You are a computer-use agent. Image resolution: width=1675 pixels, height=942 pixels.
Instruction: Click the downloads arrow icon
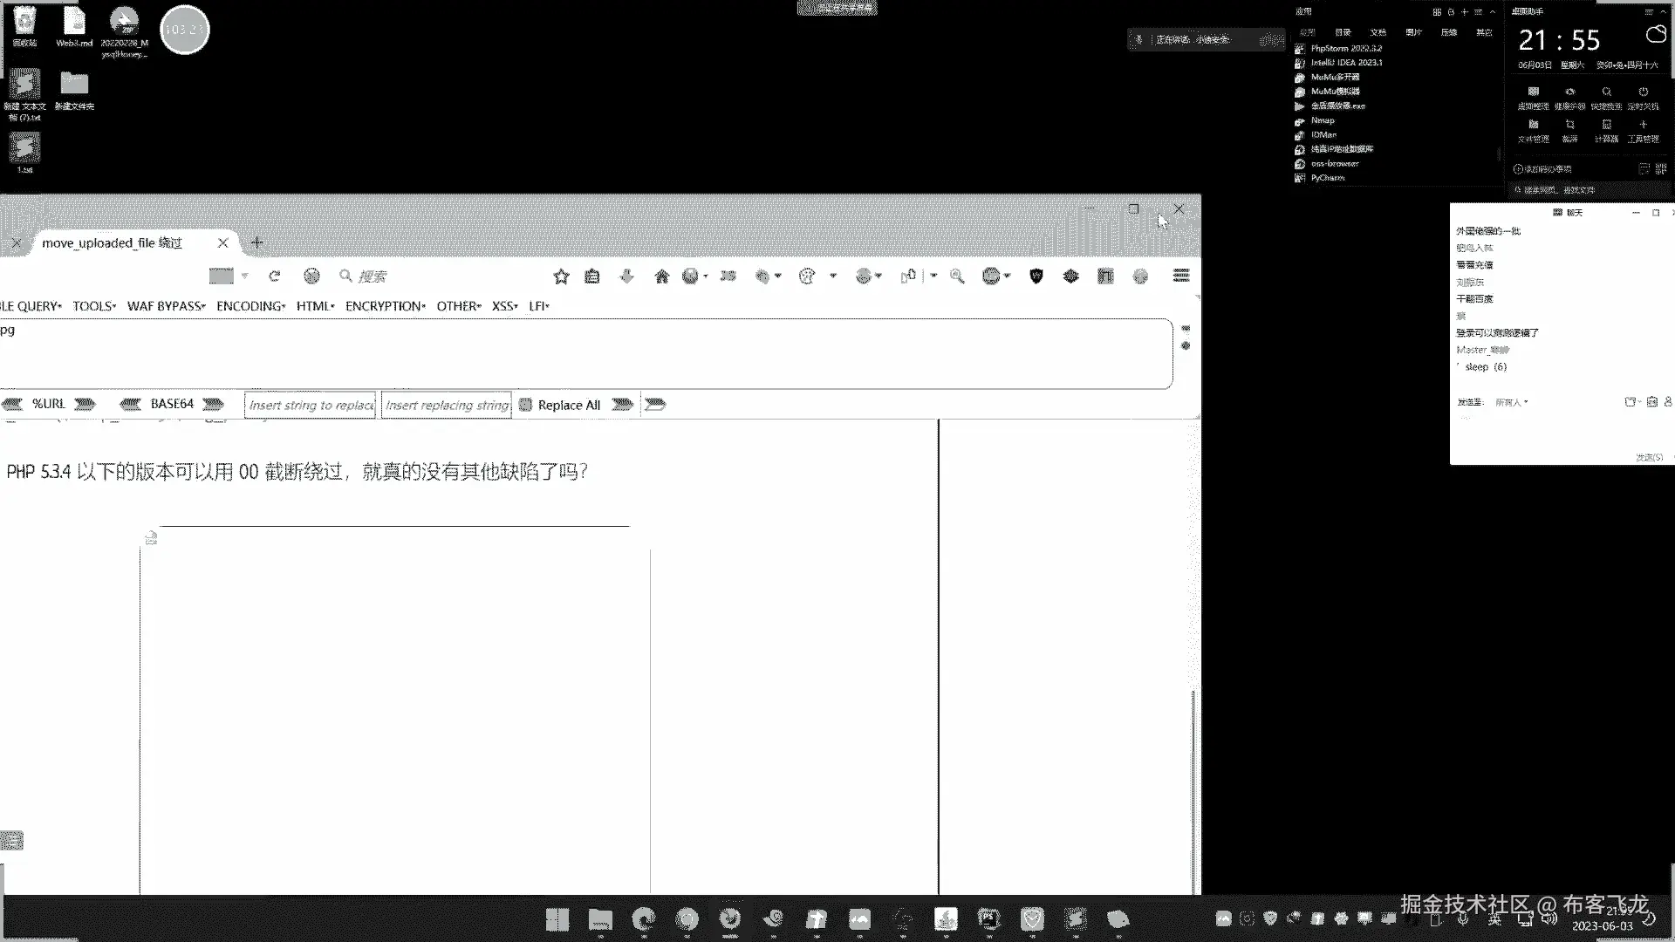point(626,276)
